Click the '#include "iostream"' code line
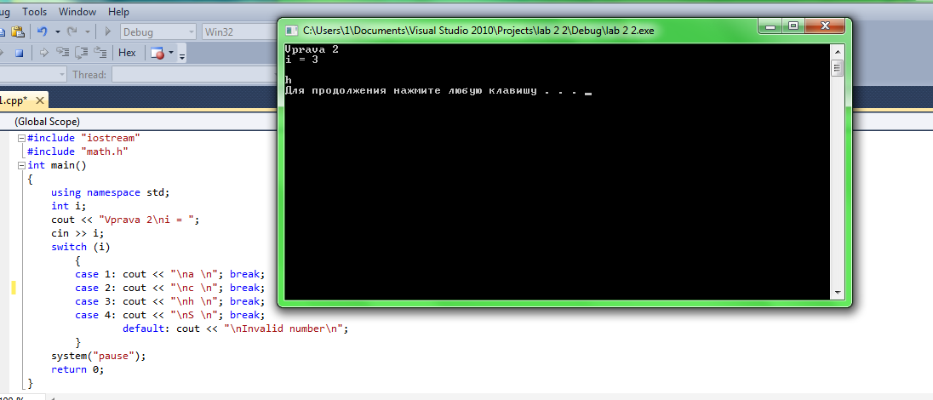This screenshot has height=400, width=933. click(x=83, y=138)
